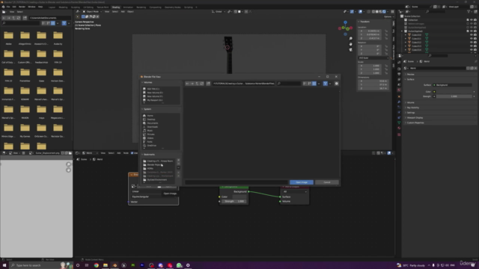Click Windows Start button
This screenshot has height=269, width=479.
coord(4,265)
